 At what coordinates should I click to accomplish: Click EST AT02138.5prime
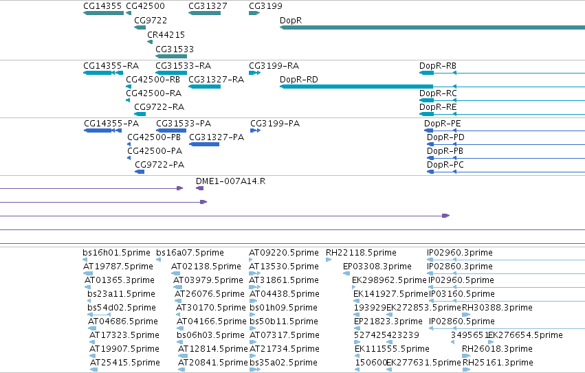176,273
